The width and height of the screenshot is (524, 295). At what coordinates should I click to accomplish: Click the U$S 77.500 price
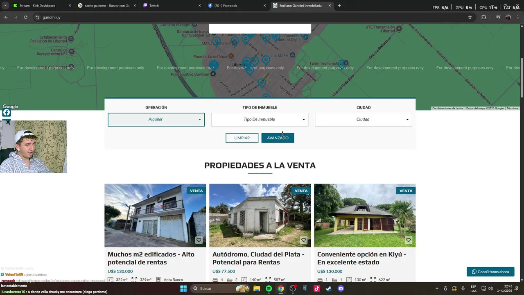click(224, 271)
